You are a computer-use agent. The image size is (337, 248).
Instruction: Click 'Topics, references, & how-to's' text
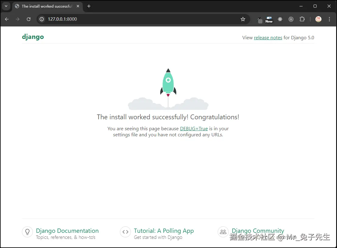(65, 237)
